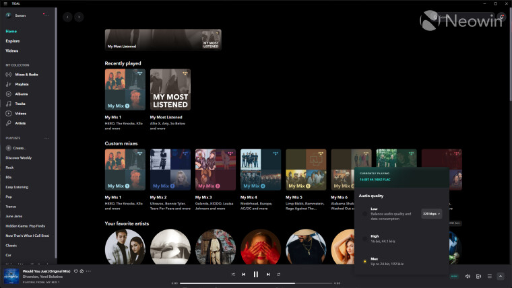Go to the Explore page
Screen dimensions: 512x288
[x=13, y=41]
